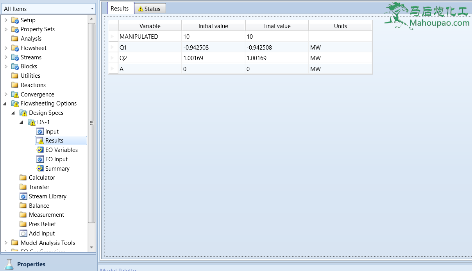Screen dimensions: 472x271
Task: Click the Q2 final value cell
Action: coord(277,58)
